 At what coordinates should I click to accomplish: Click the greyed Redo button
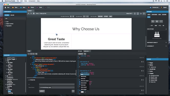(47, 7)
